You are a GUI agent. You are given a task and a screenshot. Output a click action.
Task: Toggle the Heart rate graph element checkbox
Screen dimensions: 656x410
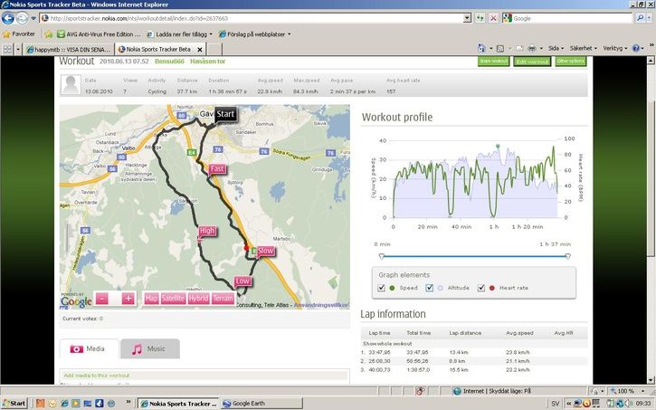click(481, 288)
